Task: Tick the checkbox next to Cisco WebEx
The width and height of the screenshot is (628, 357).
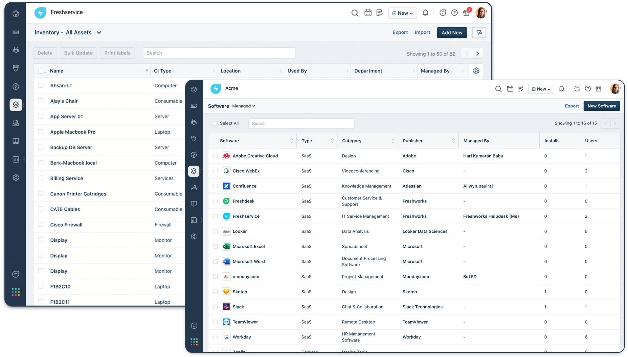Action: tap(216, 171)
